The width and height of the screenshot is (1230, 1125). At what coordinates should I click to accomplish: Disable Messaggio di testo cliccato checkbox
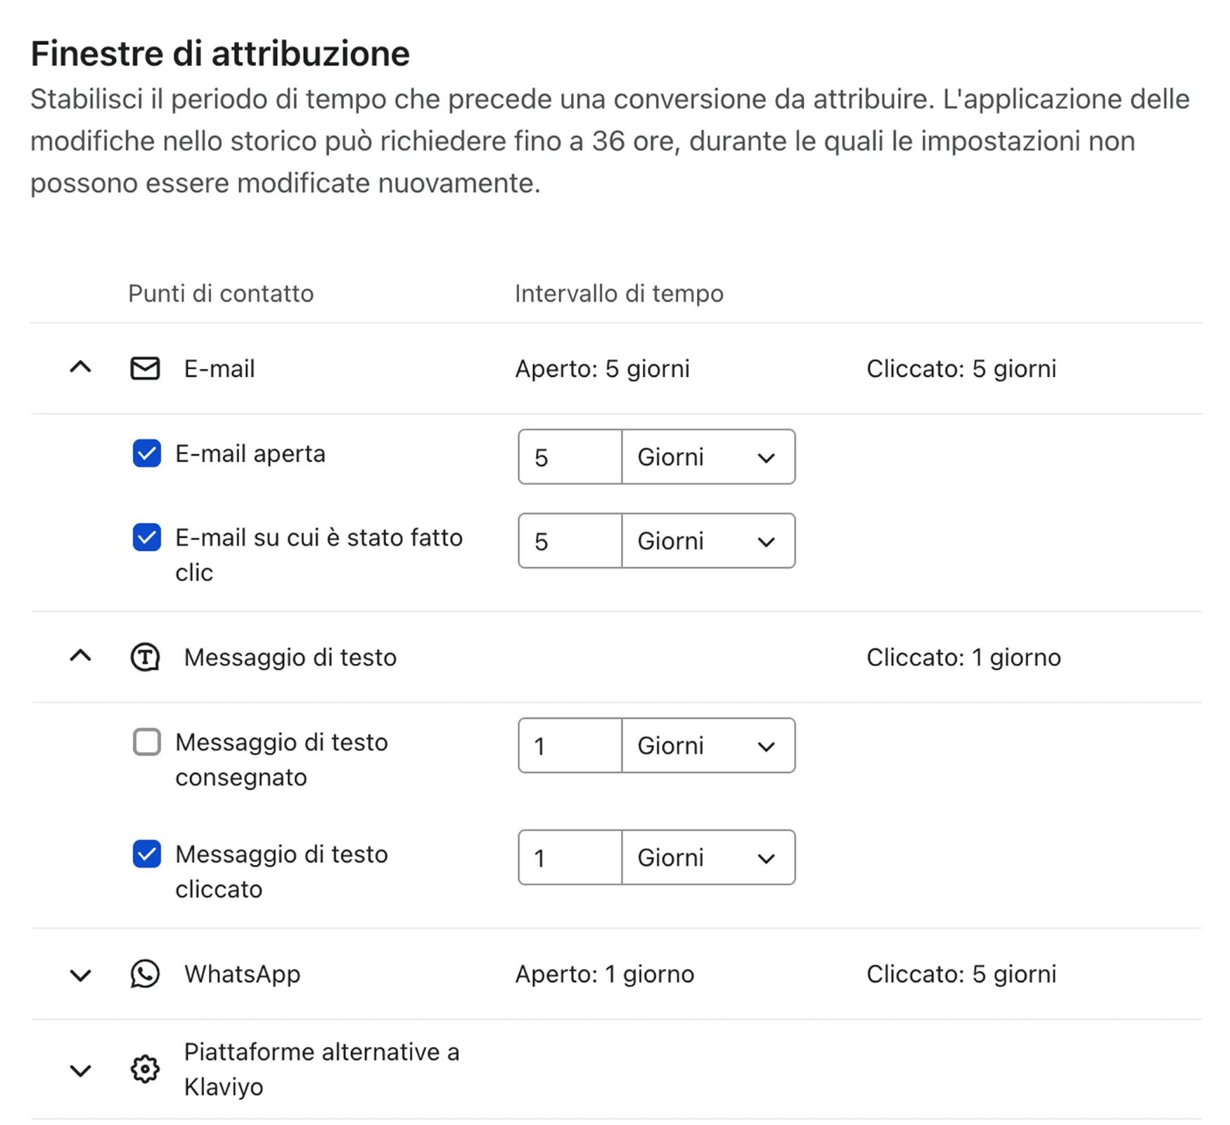pyautogui.click(x=147, y=854)
